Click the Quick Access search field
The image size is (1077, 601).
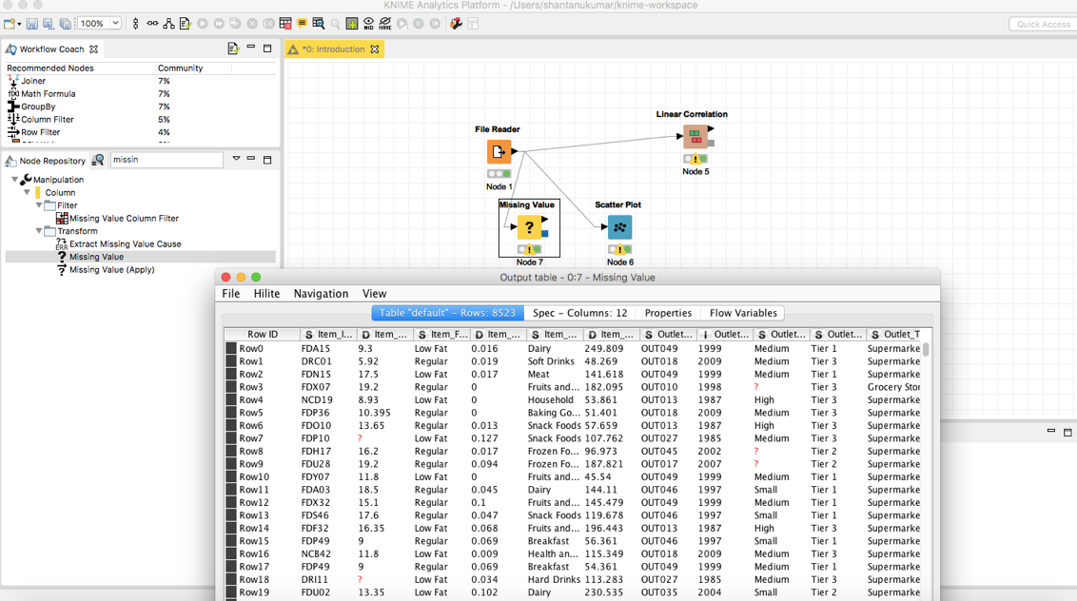1042,24
